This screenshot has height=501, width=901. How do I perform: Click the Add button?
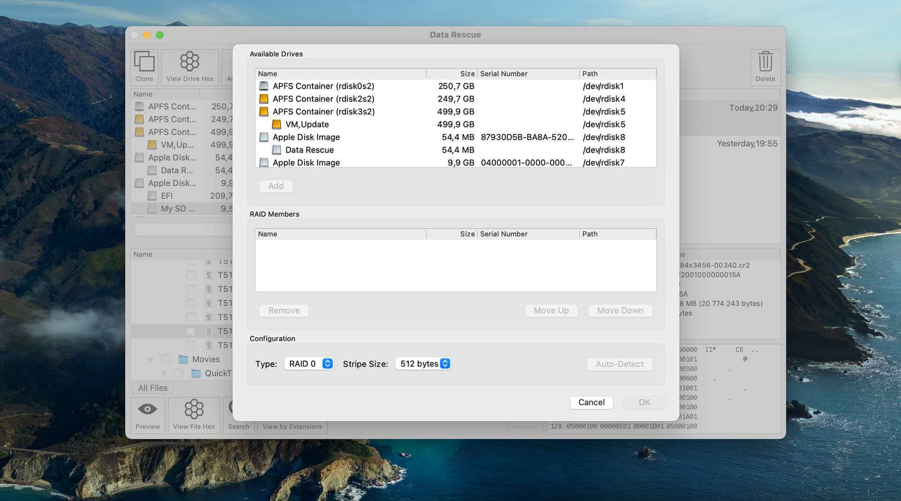coord(276,186)
